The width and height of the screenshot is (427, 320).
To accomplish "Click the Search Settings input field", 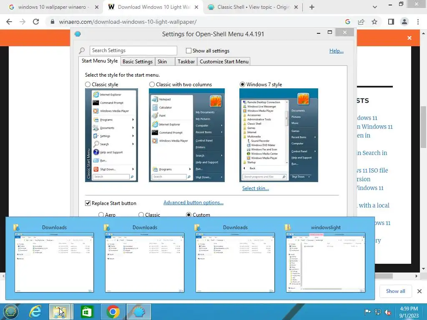I will click(x=133, y=50).
